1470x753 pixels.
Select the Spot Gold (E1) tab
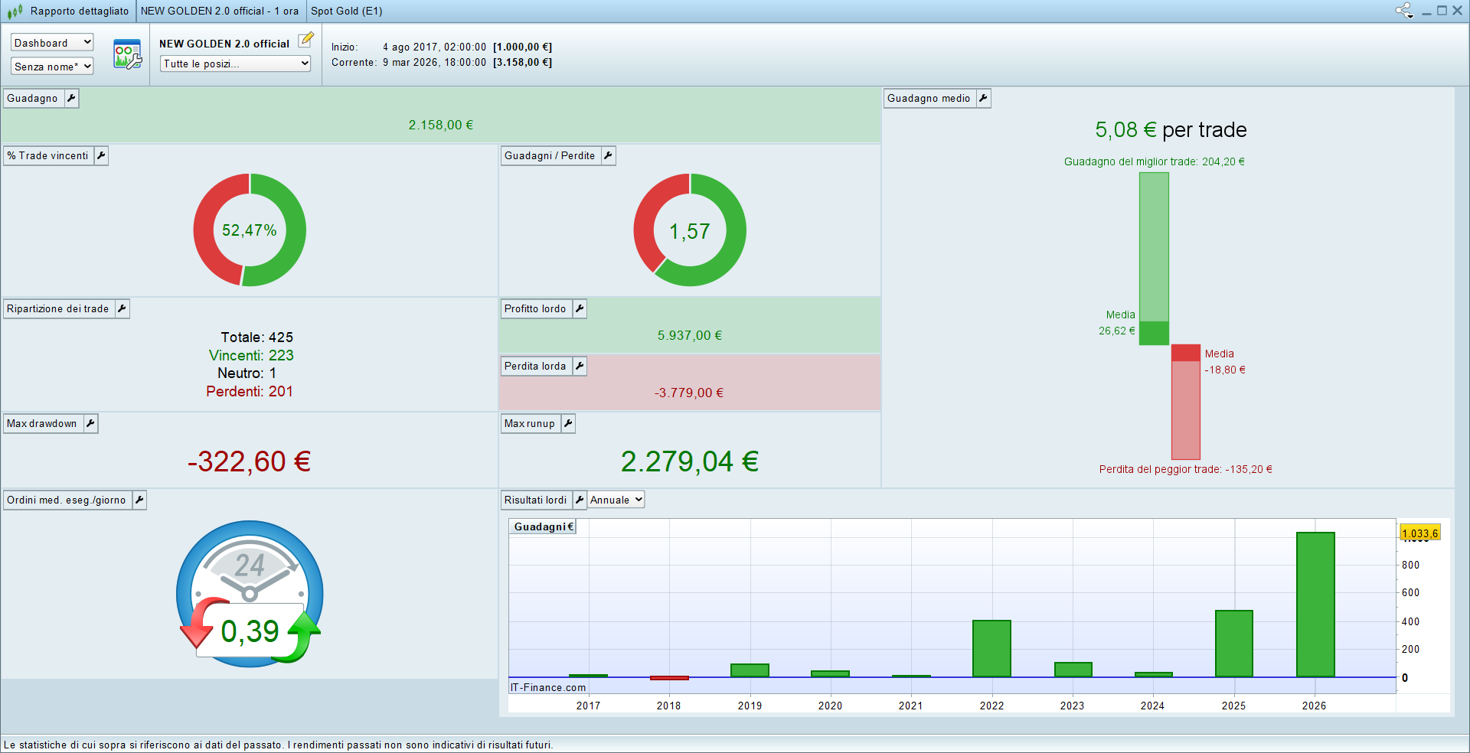[346, 11]
